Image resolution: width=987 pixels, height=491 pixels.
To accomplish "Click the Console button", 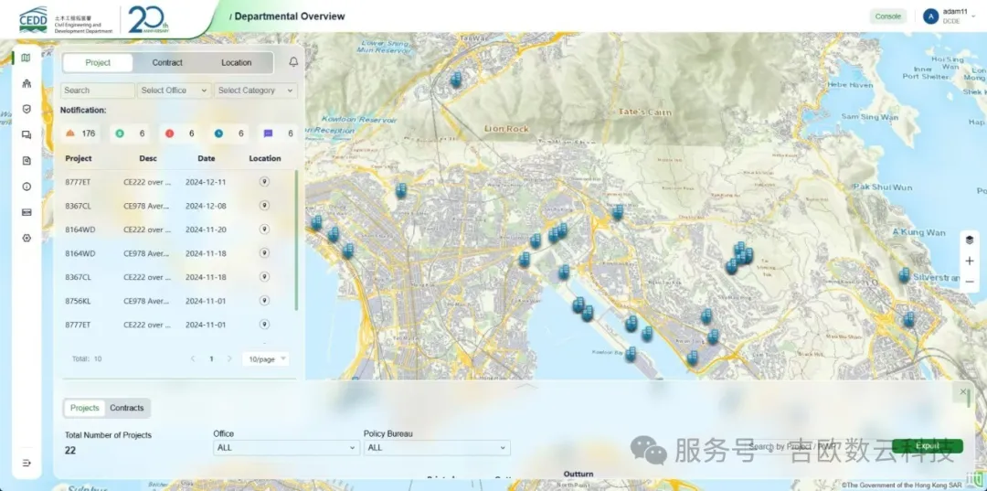I will coord(887,16).
